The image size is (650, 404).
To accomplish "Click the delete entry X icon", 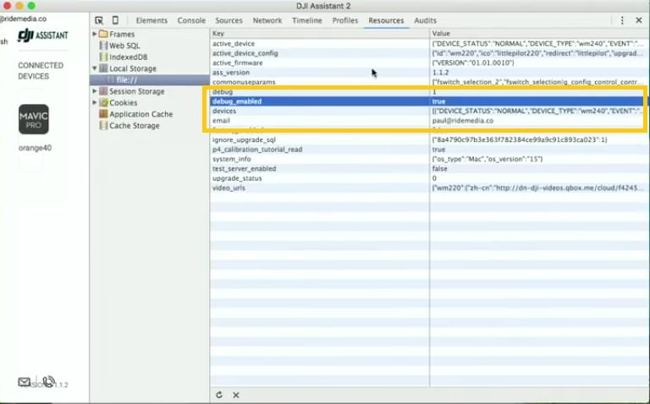I will pyautogui.click(x=236, y=395).
